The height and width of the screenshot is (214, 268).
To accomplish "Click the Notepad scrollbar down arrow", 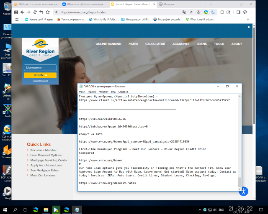I will (x=240, y=189).
